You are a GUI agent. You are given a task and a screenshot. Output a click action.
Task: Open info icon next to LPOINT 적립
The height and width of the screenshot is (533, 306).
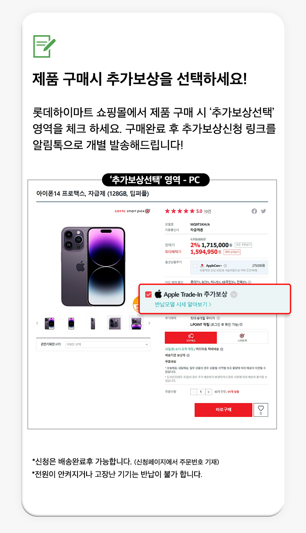click(x=241, y=325)
